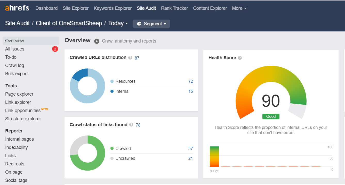345x185 pixels.
Task: Open Links report
Action: click(10, 156)
